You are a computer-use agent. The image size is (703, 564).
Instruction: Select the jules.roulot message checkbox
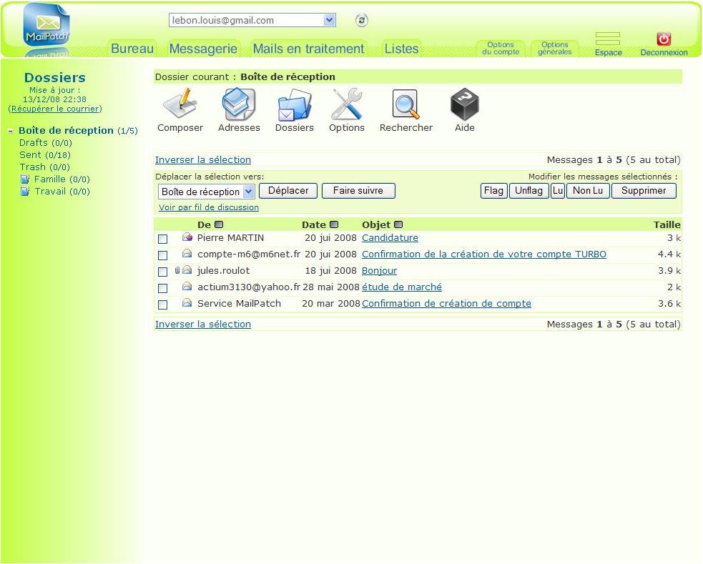(163, 272)
